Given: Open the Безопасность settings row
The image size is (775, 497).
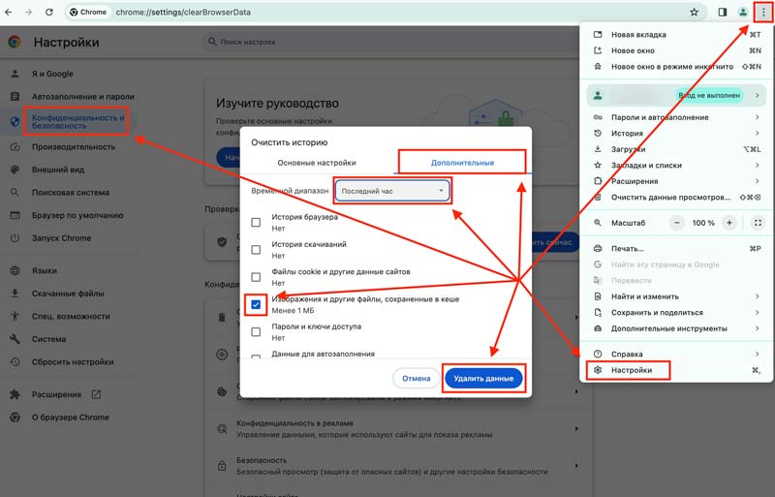Looking at the screenshot, I should pyautogui.click(x=399, y=466).
